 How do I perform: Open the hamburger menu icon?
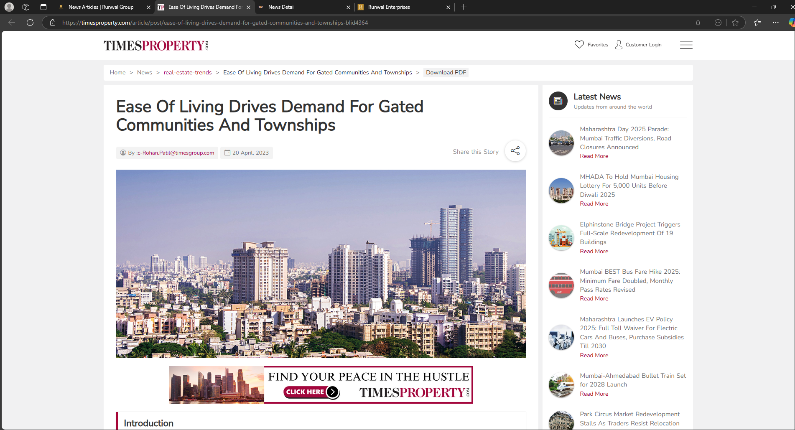686,45
